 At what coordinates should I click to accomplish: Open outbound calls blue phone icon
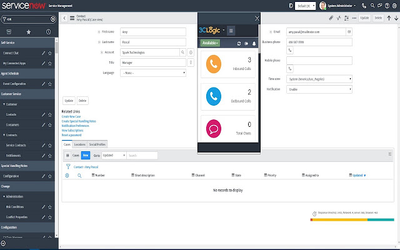tap(214, 96)
